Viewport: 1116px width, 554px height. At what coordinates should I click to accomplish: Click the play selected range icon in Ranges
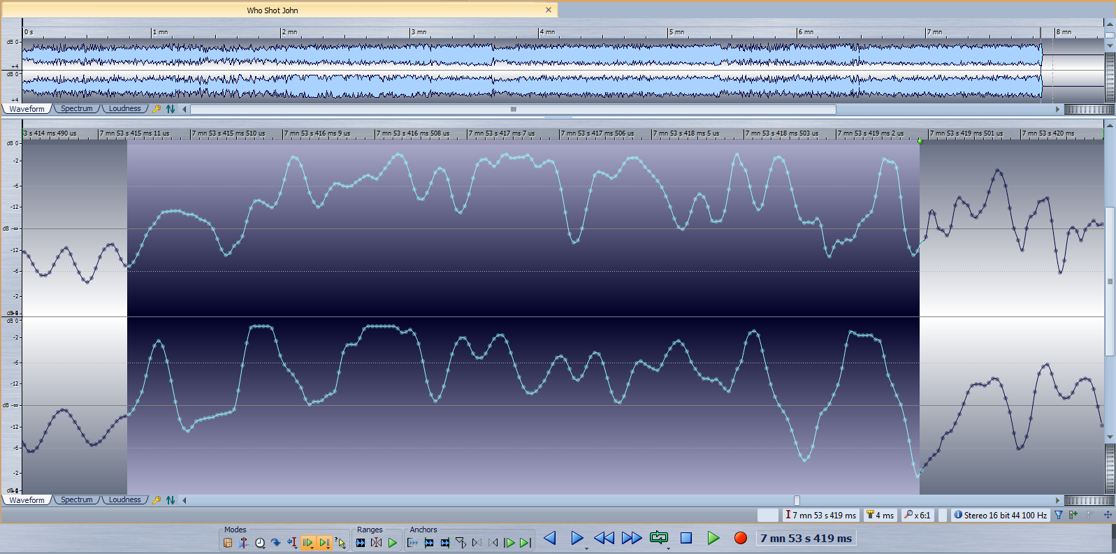pos(393,543)
